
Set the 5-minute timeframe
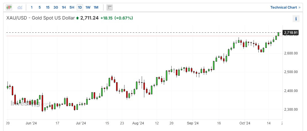pos(40,8)
